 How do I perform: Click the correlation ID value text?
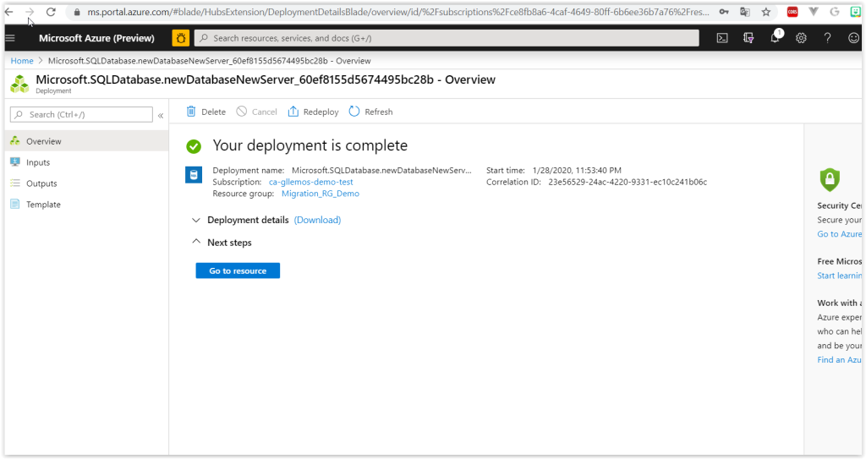tap(628, 182)
